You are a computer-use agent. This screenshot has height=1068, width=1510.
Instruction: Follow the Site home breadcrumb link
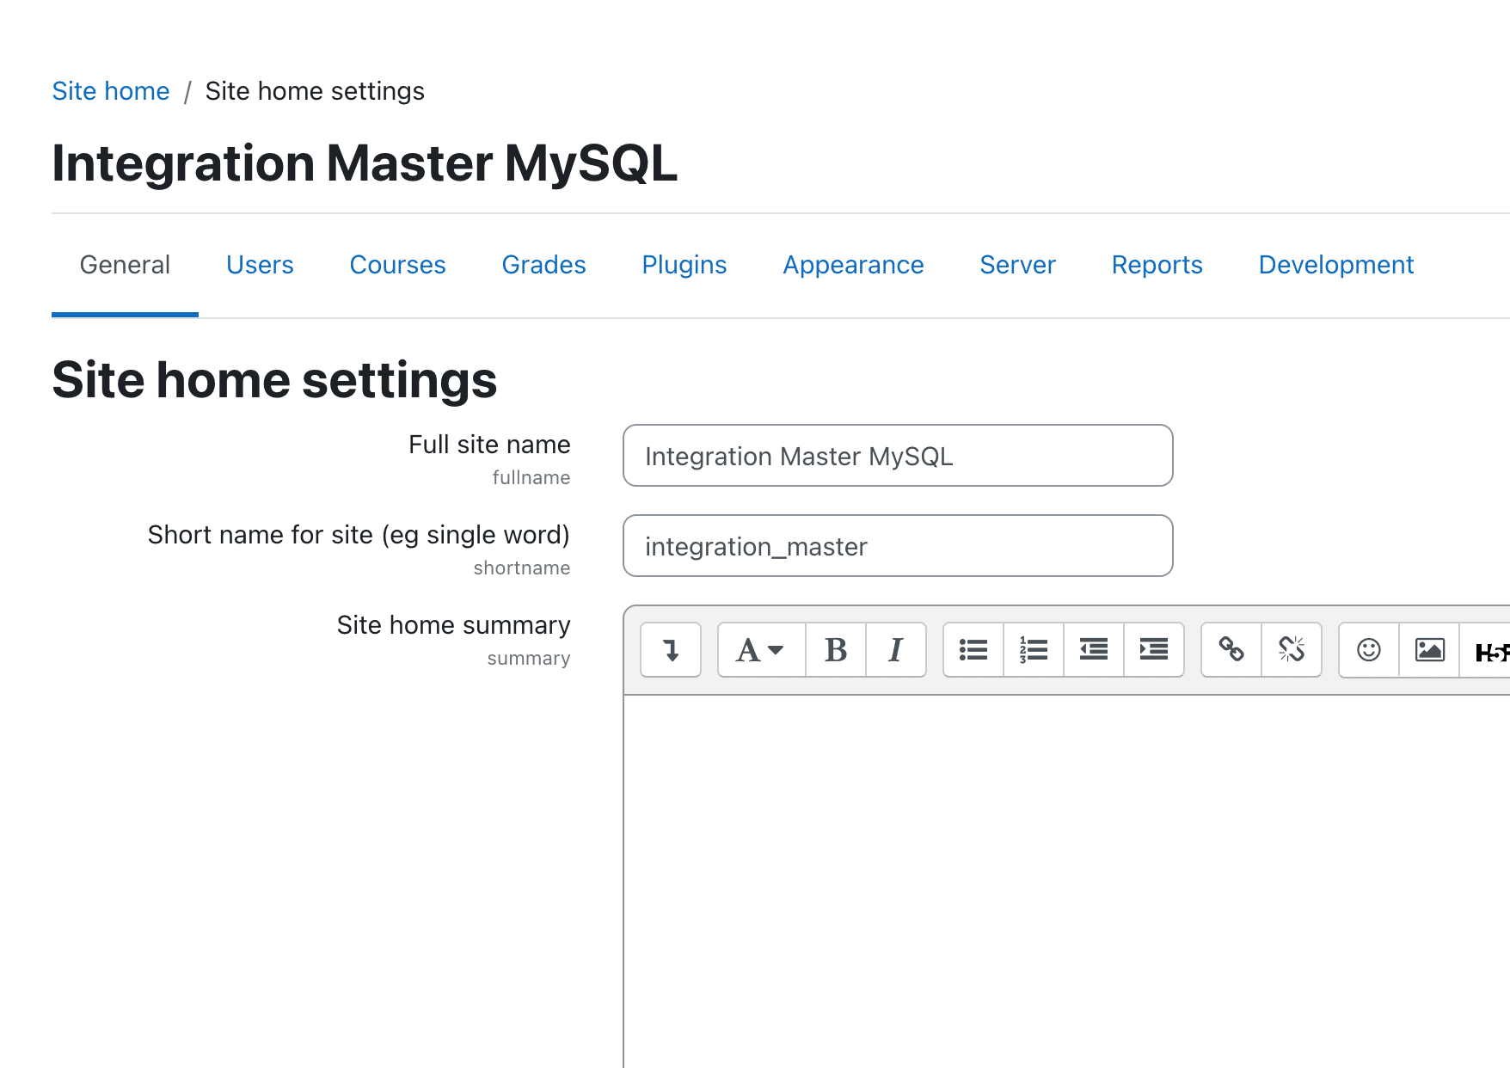click(x=111, y=91)
